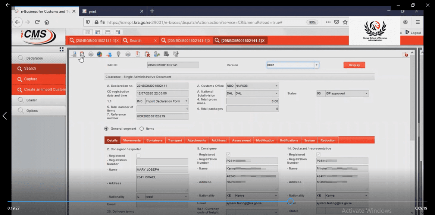Open the Modification tab
Screen dimensions: 435x215
click(265, 140)
